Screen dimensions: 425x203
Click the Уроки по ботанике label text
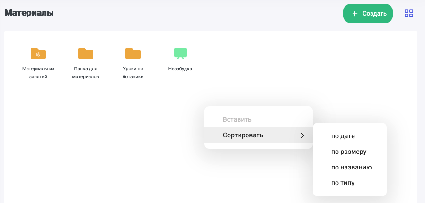133,73
